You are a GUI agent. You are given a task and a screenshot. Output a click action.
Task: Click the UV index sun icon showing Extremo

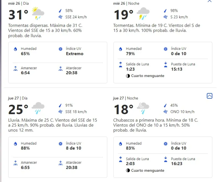[x=60, y=49]
